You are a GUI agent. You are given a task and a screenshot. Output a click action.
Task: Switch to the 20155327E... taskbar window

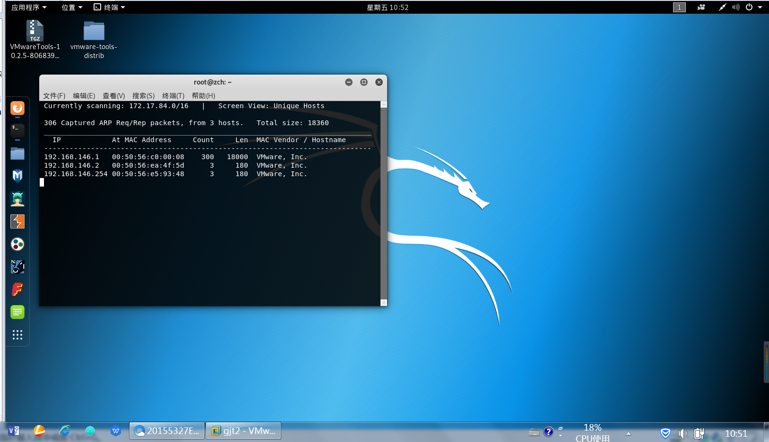coord(167,431)
